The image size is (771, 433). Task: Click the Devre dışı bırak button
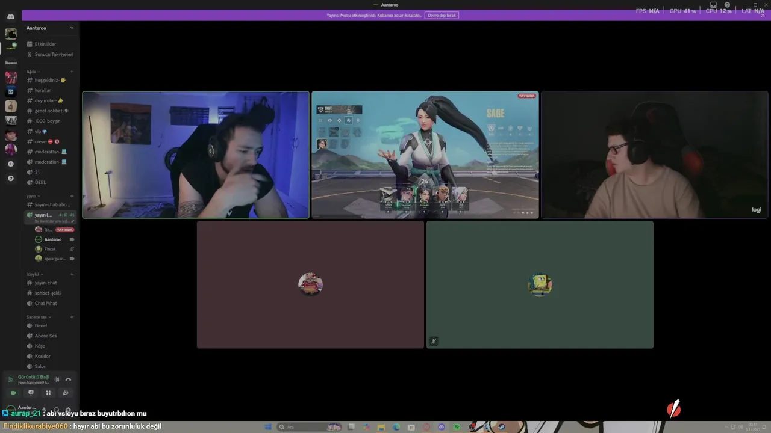(x=442, y=15)
